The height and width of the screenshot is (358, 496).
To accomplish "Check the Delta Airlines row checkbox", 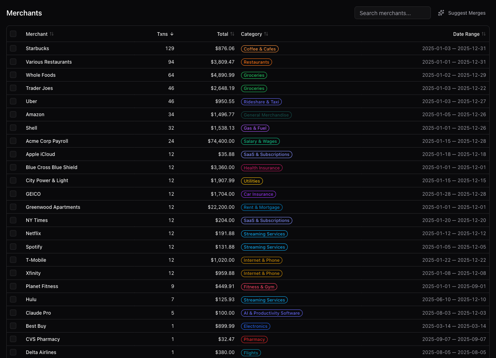I will click(x=13, y=352).
